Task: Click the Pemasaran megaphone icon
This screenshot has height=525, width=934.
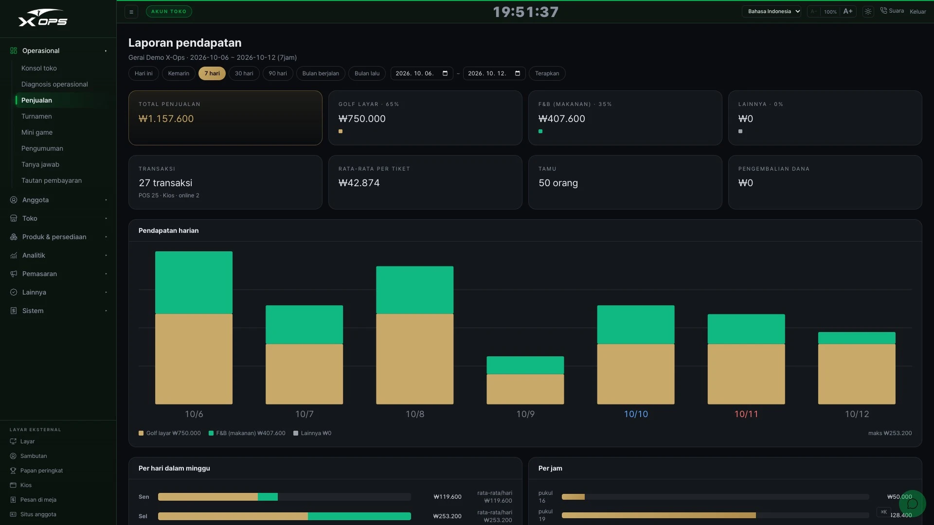Action: coord(14,274)
